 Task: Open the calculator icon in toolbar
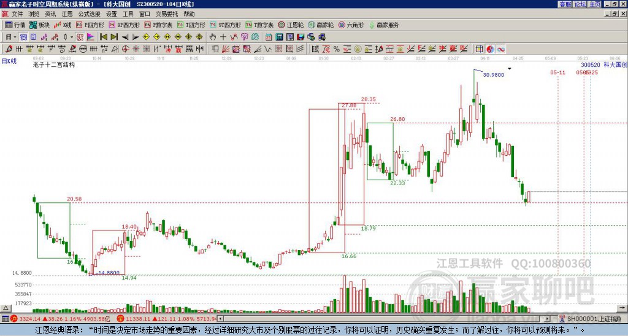pyautogui.click(x=279, y=37)
